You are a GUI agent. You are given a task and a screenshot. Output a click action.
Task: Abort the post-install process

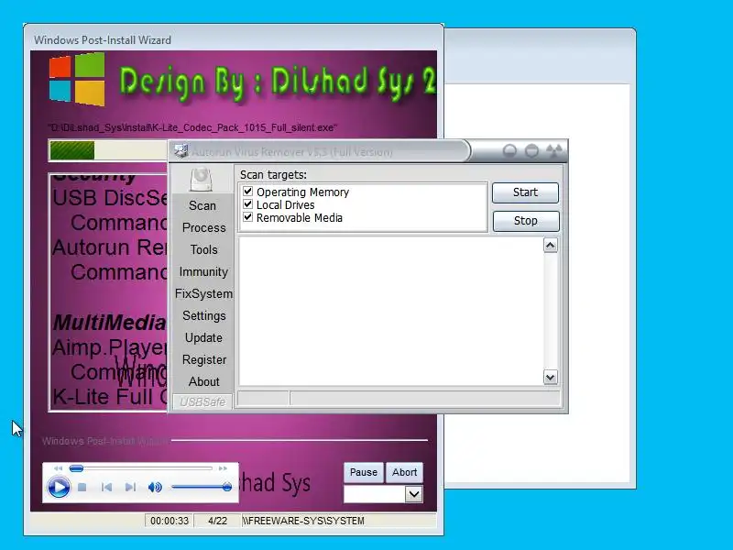click(404, 472)
